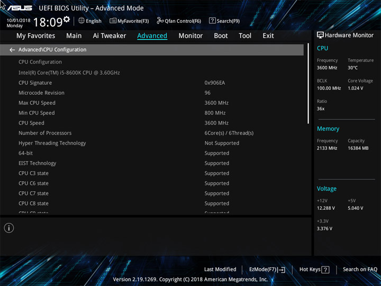Image resolution: width=381 pixels, height=286 pixels.
Task: Click the Hardware Monitor screen icon
Action: (x=320, y=35)
